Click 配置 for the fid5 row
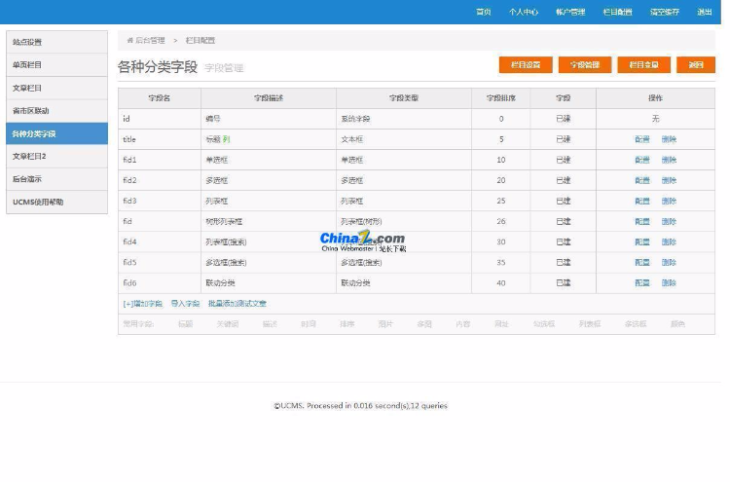The width and height of the screenshot is (730, 482). coord(642,262)
